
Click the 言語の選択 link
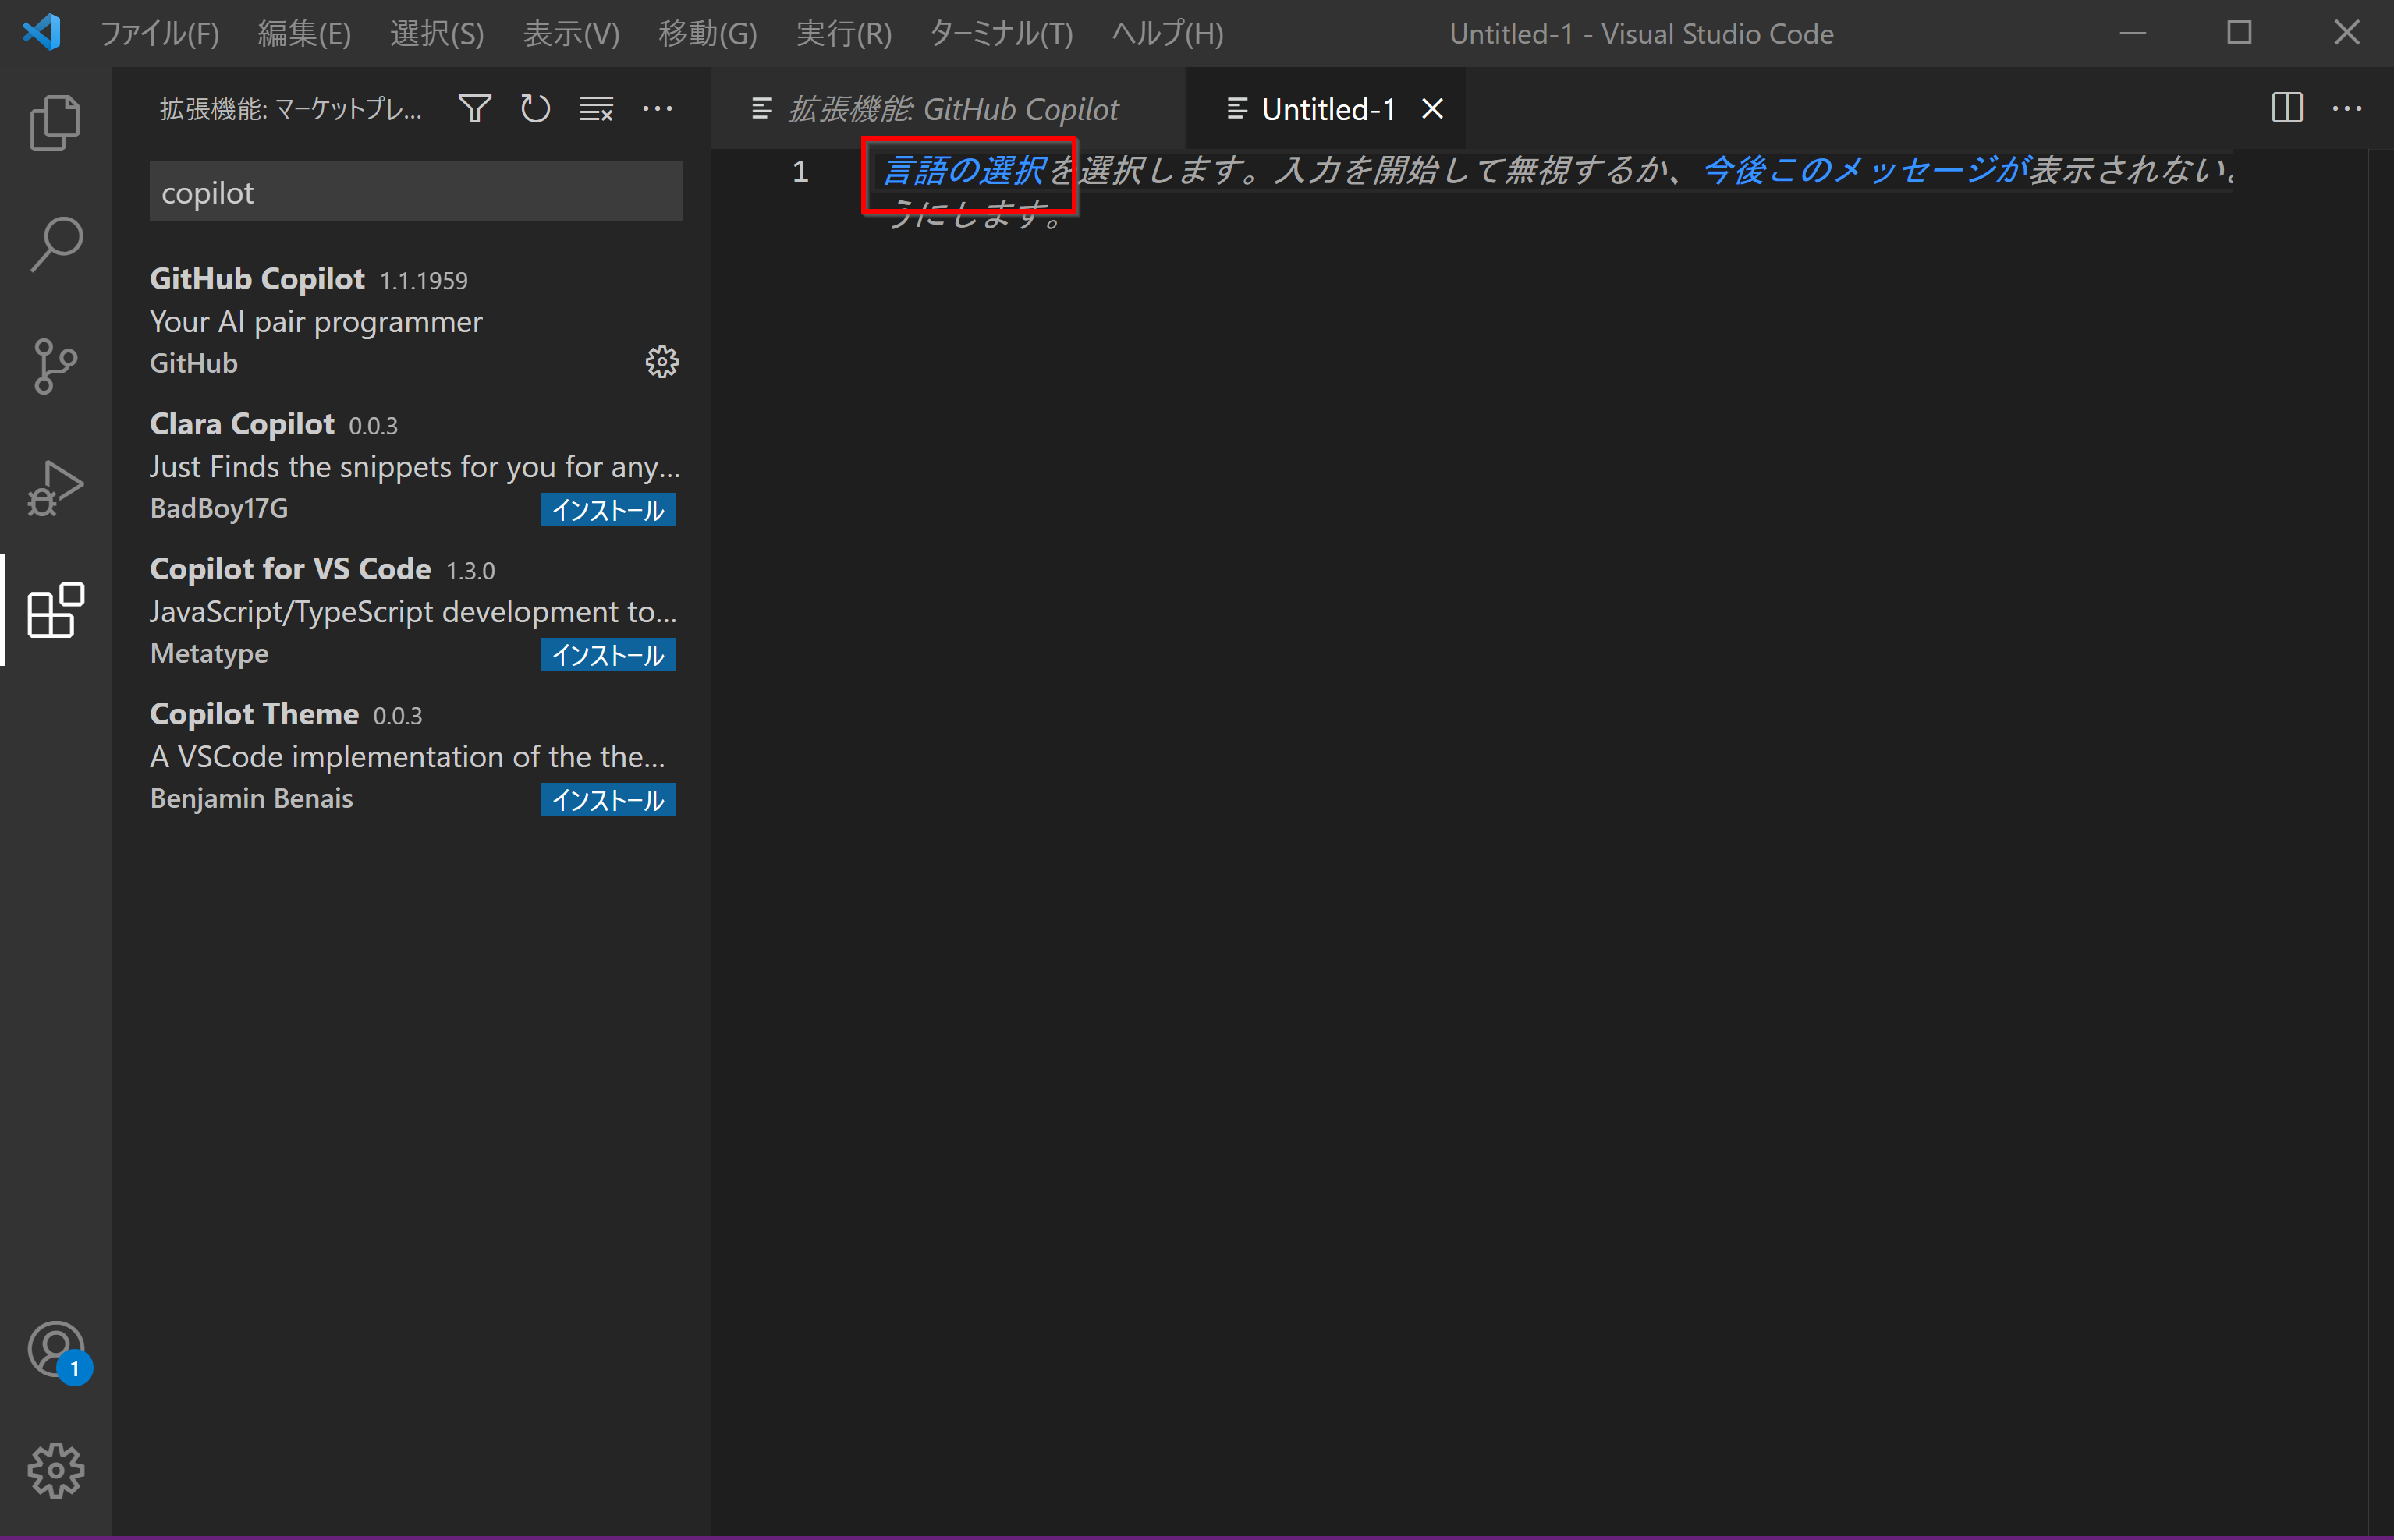tap(964, 171)
